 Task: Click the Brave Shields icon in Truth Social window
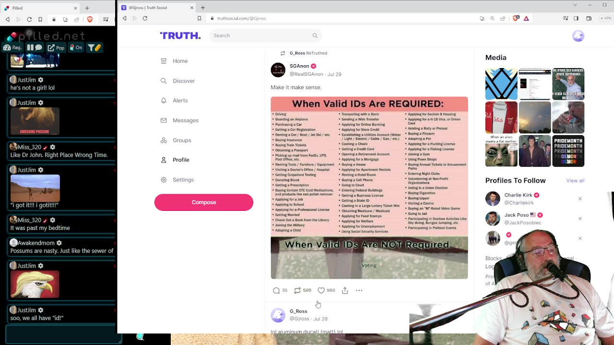coord(516,18)
